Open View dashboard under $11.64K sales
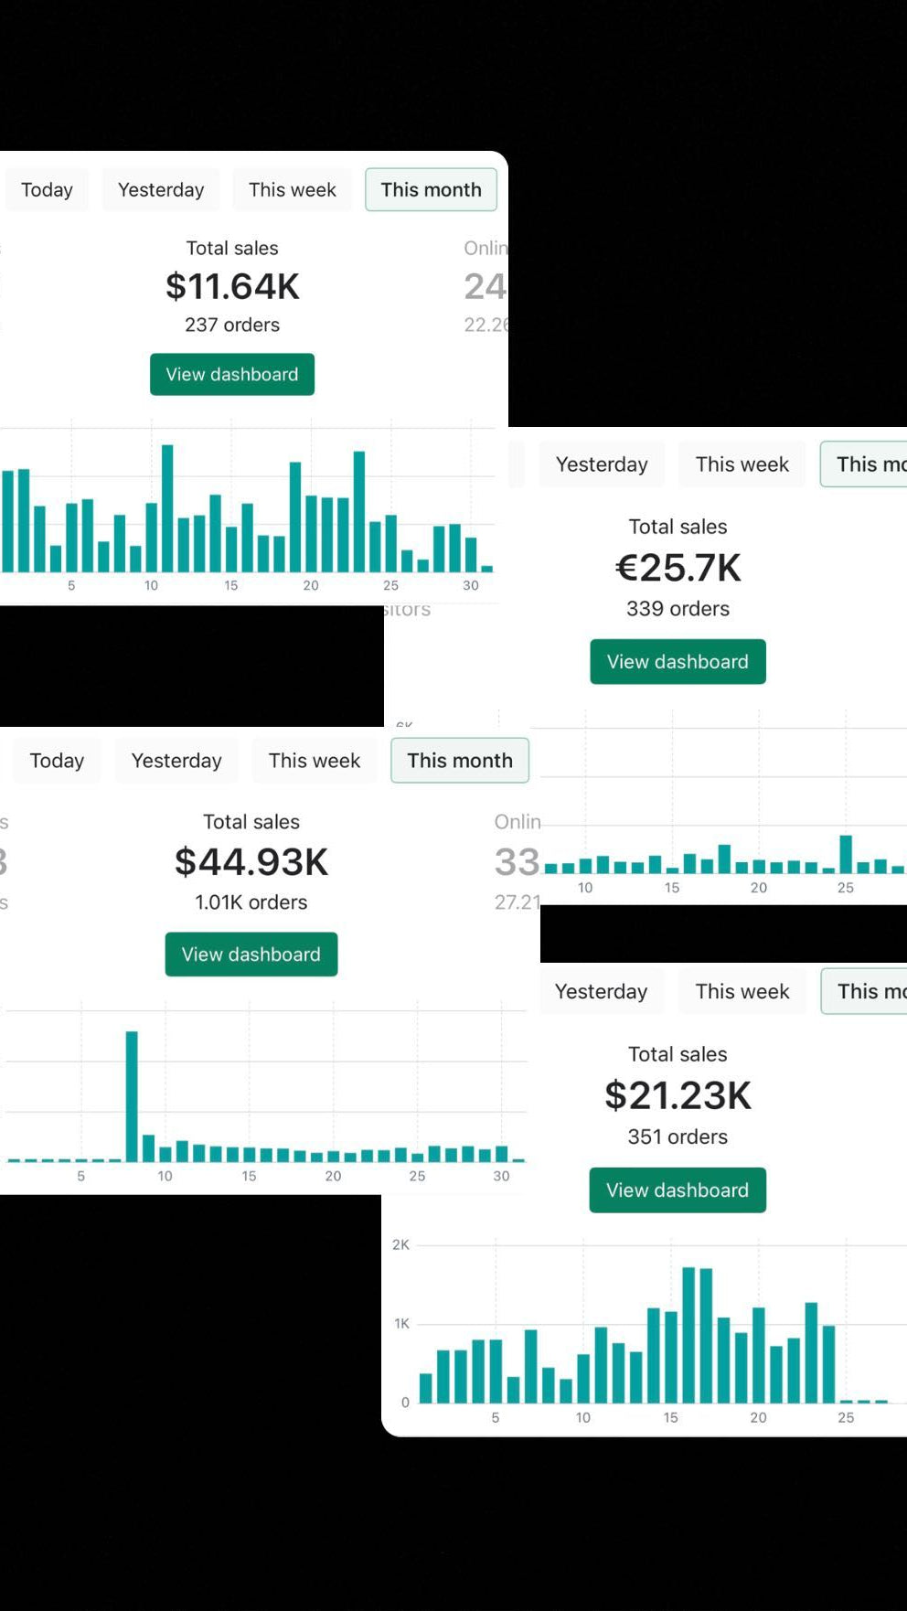The height and width of the screenshot is (1611, 907). pos(232,374)
